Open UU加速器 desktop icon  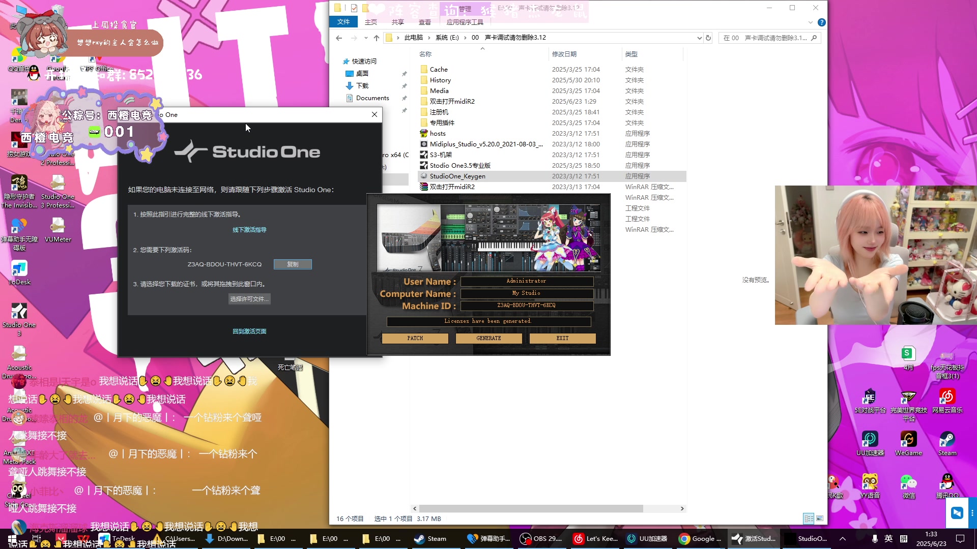(870, 443)
